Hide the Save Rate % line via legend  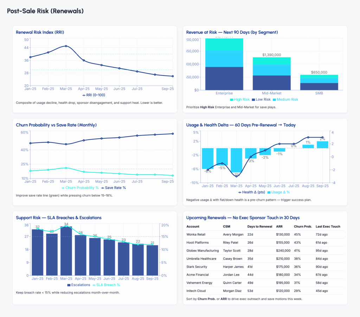114,188
